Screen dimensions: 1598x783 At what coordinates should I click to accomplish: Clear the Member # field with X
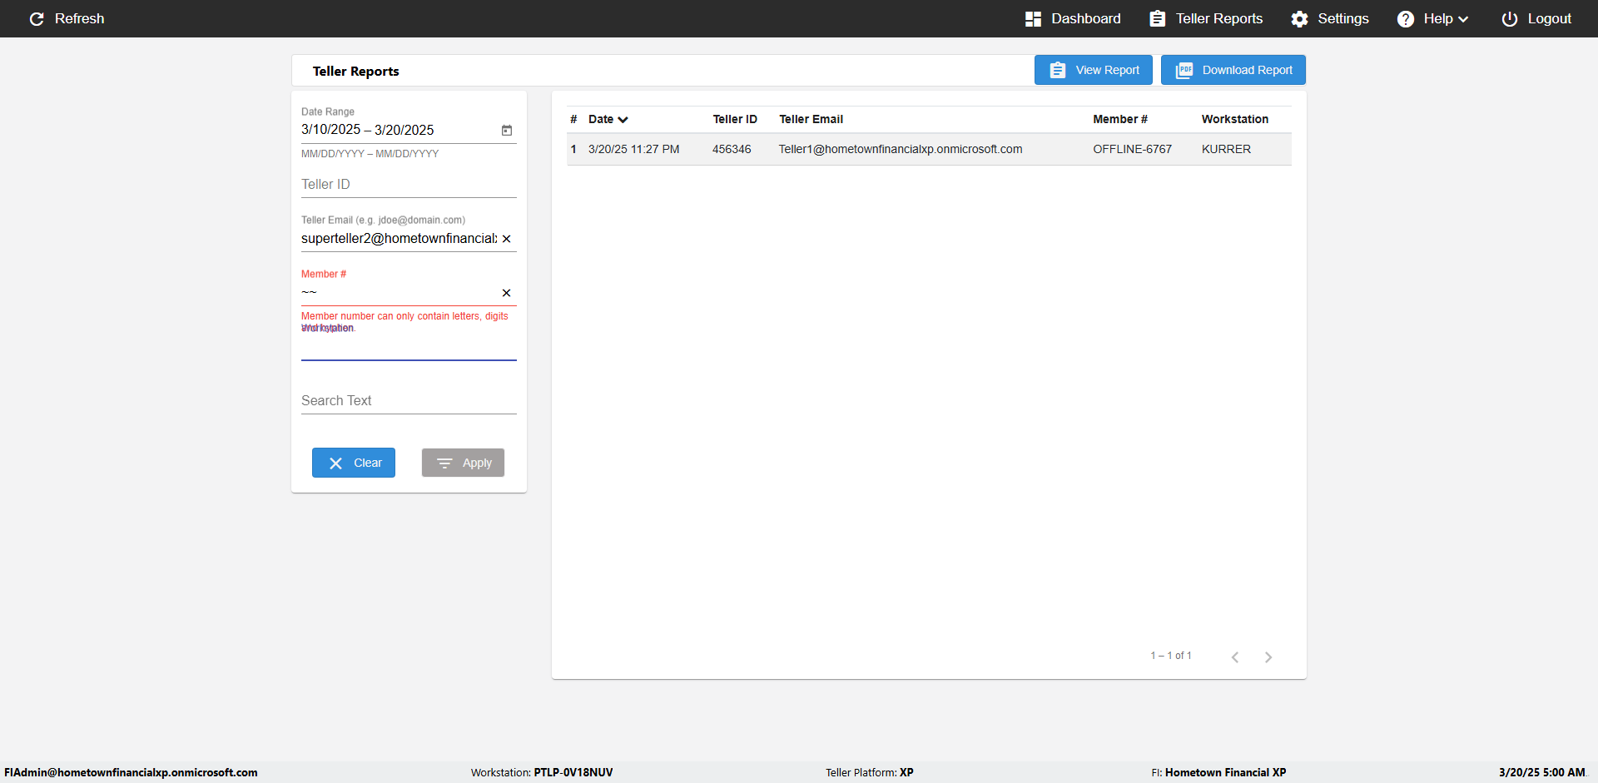(x=507, y=293)
